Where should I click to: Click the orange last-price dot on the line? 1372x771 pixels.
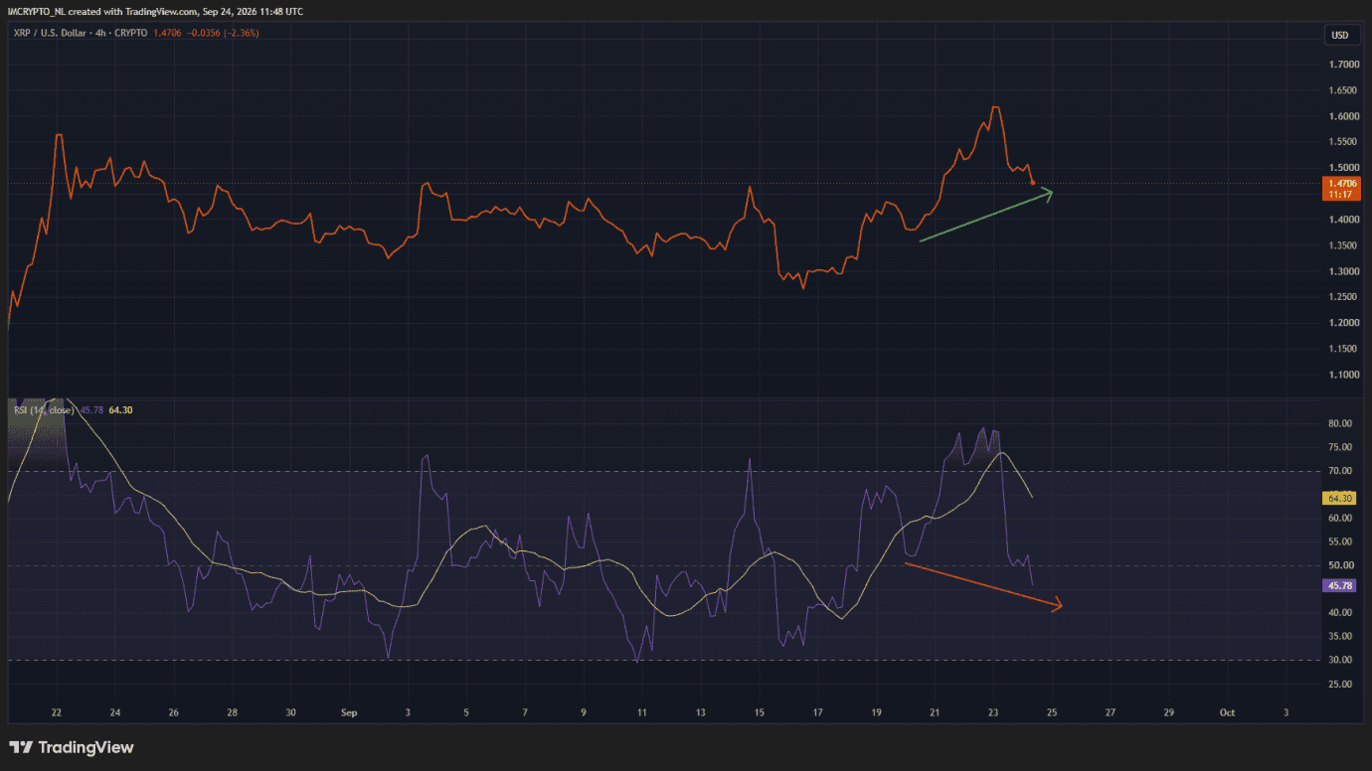click(1033, 183)
